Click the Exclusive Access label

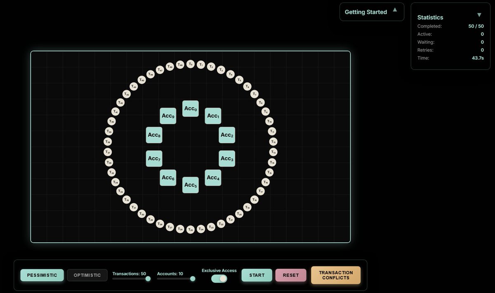pyautogui.click(x=219, y=270)
